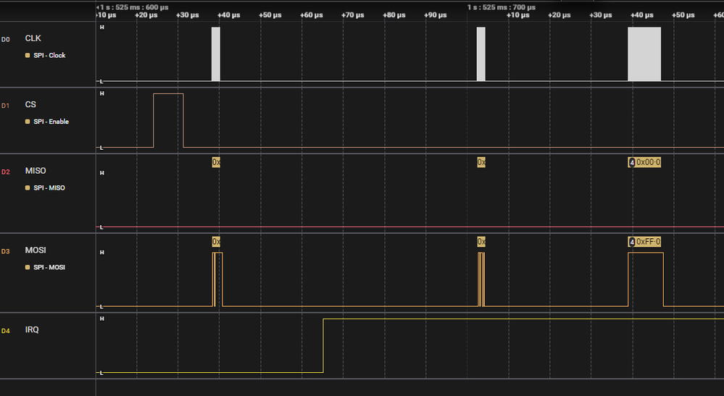Click the D1 channel number

click(6, 106)
